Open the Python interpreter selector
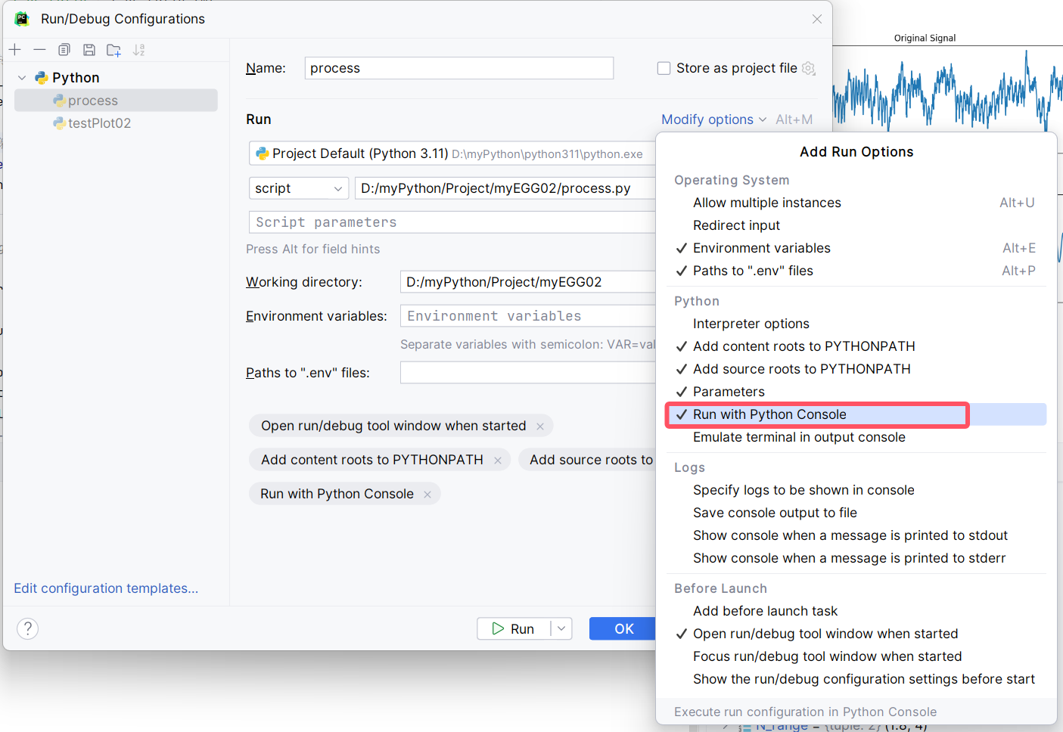This screenshot has width=1063, height=732. click(452, 154)
